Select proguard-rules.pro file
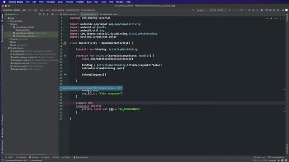Screen dimensions: 289x162 pyautogui.click(x=34, y=60)
